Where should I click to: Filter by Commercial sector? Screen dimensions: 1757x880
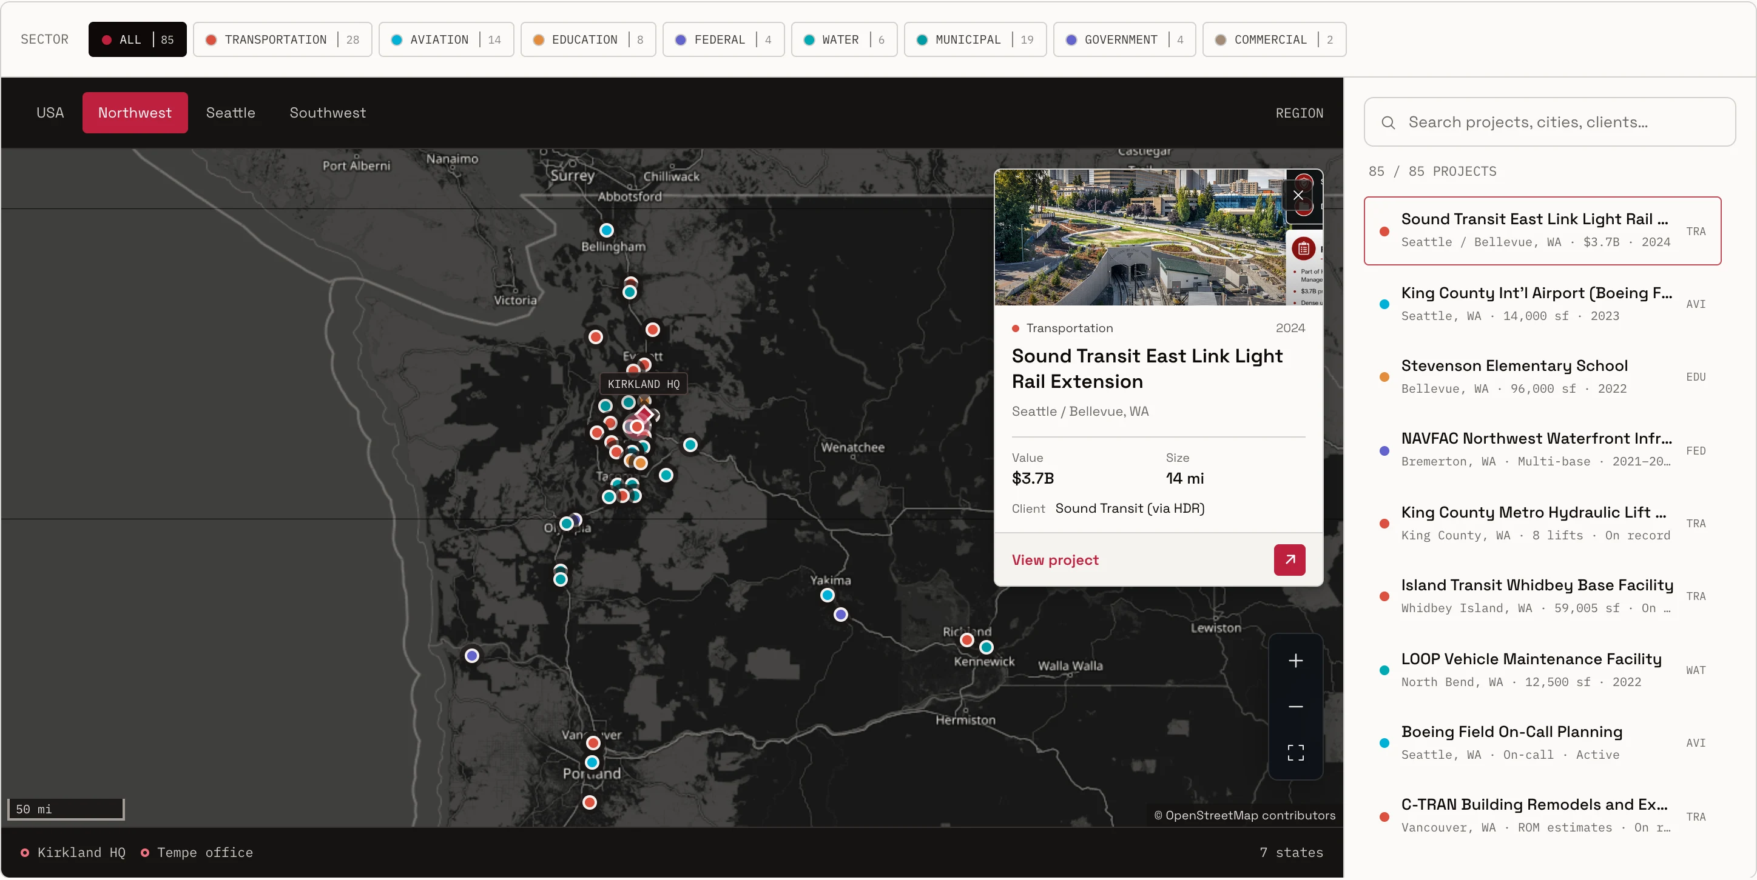tap(1273, 39)
